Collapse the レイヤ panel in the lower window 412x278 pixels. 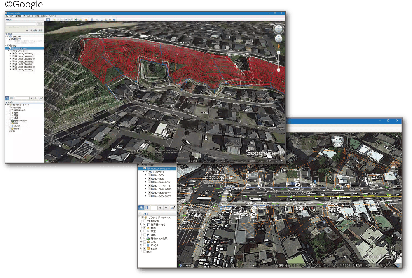[140, 213]
